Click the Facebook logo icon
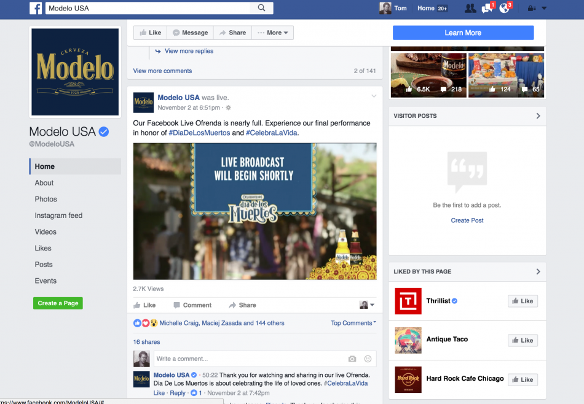584x404 pixels. tap(36, 8)
